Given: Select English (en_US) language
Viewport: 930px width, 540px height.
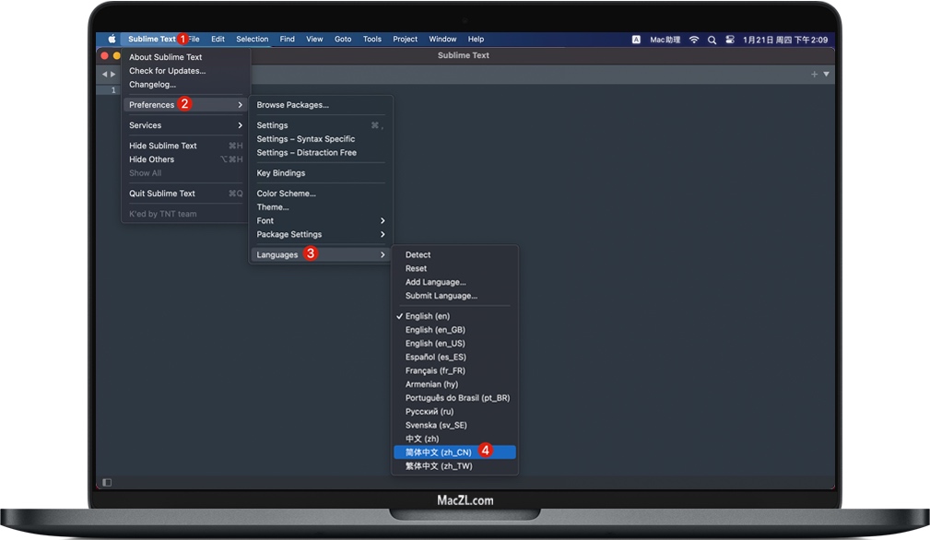Looking at the screenshot, I should click(x=455, y=343).
